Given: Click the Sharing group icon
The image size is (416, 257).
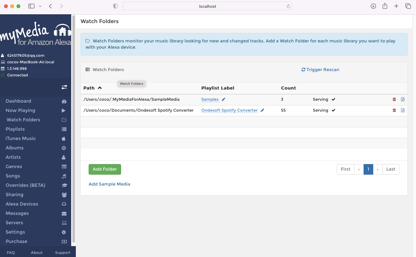Looking at the screenshot, I should click(64, 195).
